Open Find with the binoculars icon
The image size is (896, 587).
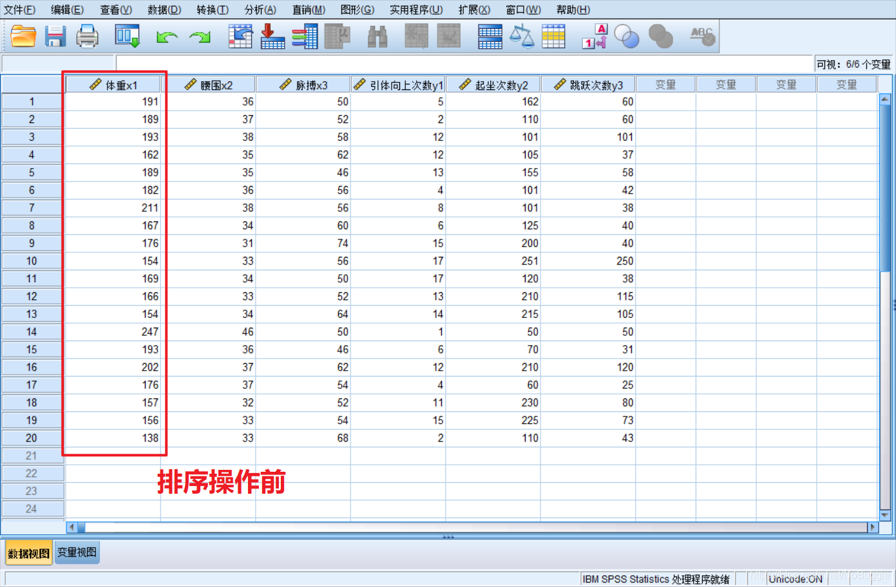click(x=377, y=37)
